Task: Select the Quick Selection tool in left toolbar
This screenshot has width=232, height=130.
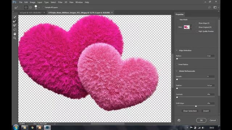Action: coord(14,17)
